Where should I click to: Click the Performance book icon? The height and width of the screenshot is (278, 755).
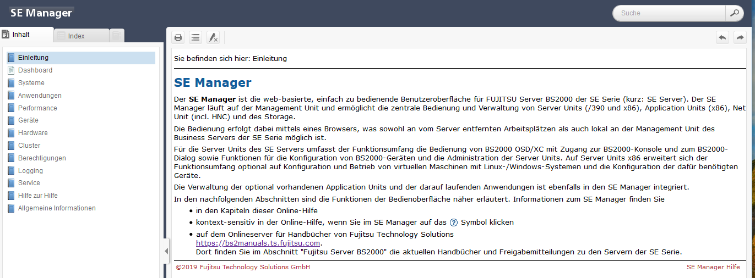tap(11, 108)
